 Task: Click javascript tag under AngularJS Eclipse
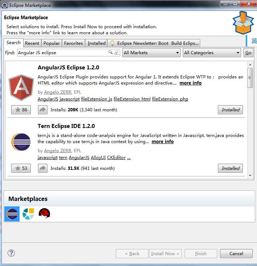coord(69,99)
